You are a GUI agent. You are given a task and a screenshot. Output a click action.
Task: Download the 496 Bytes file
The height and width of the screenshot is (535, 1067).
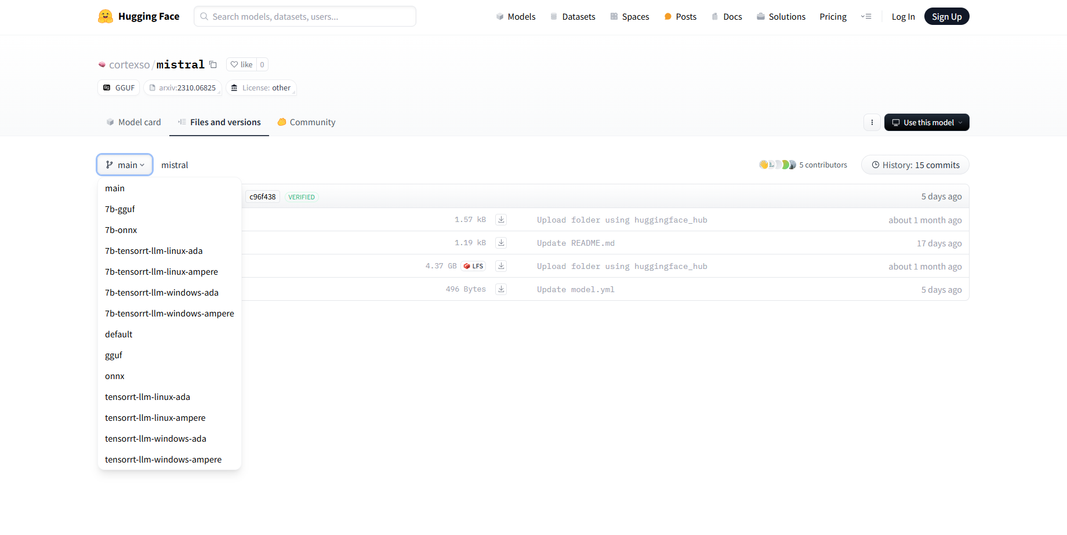click(501, 289)
